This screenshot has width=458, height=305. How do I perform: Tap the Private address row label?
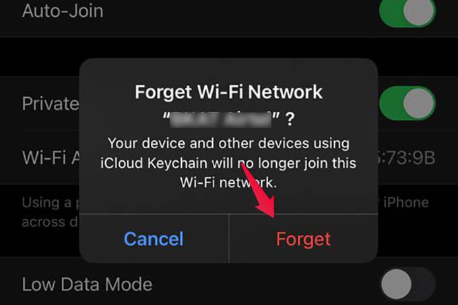point(51,104)
